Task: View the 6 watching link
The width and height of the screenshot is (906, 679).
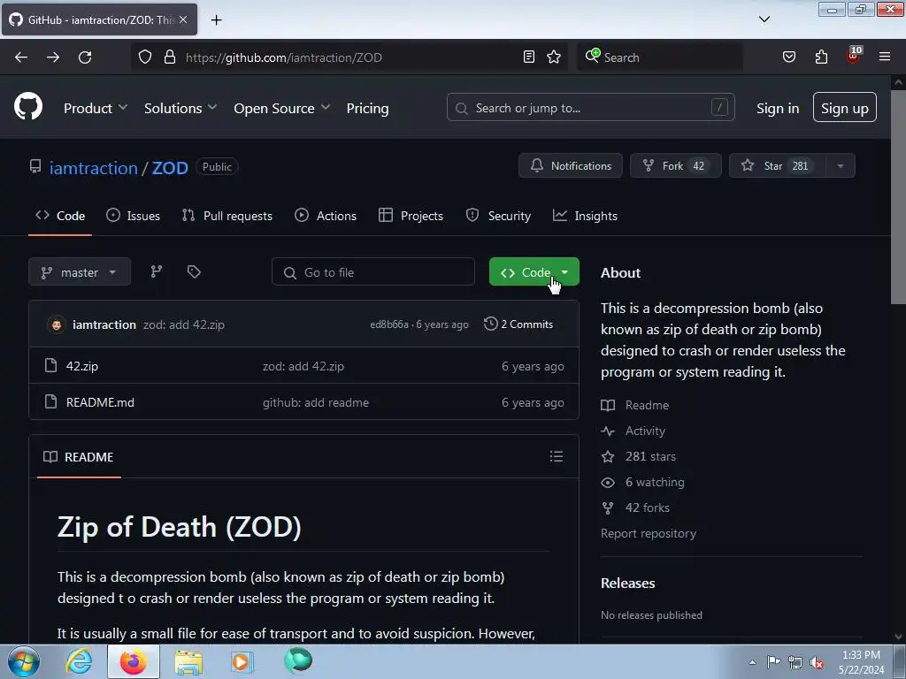Action: pyautogui.click(x=642, y=482)
